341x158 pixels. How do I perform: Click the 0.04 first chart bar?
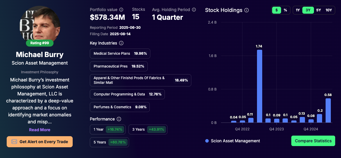(234, 122)
